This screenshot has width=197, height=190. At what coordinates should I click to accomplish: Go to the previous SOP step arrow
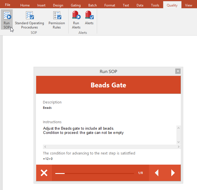(157, 173)
